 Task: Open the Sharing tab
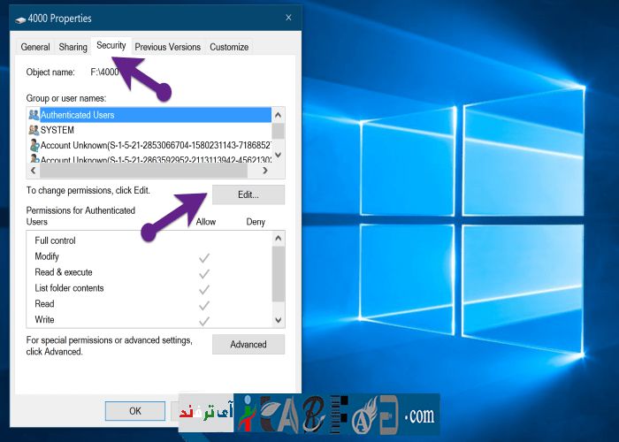coord(73,47)
